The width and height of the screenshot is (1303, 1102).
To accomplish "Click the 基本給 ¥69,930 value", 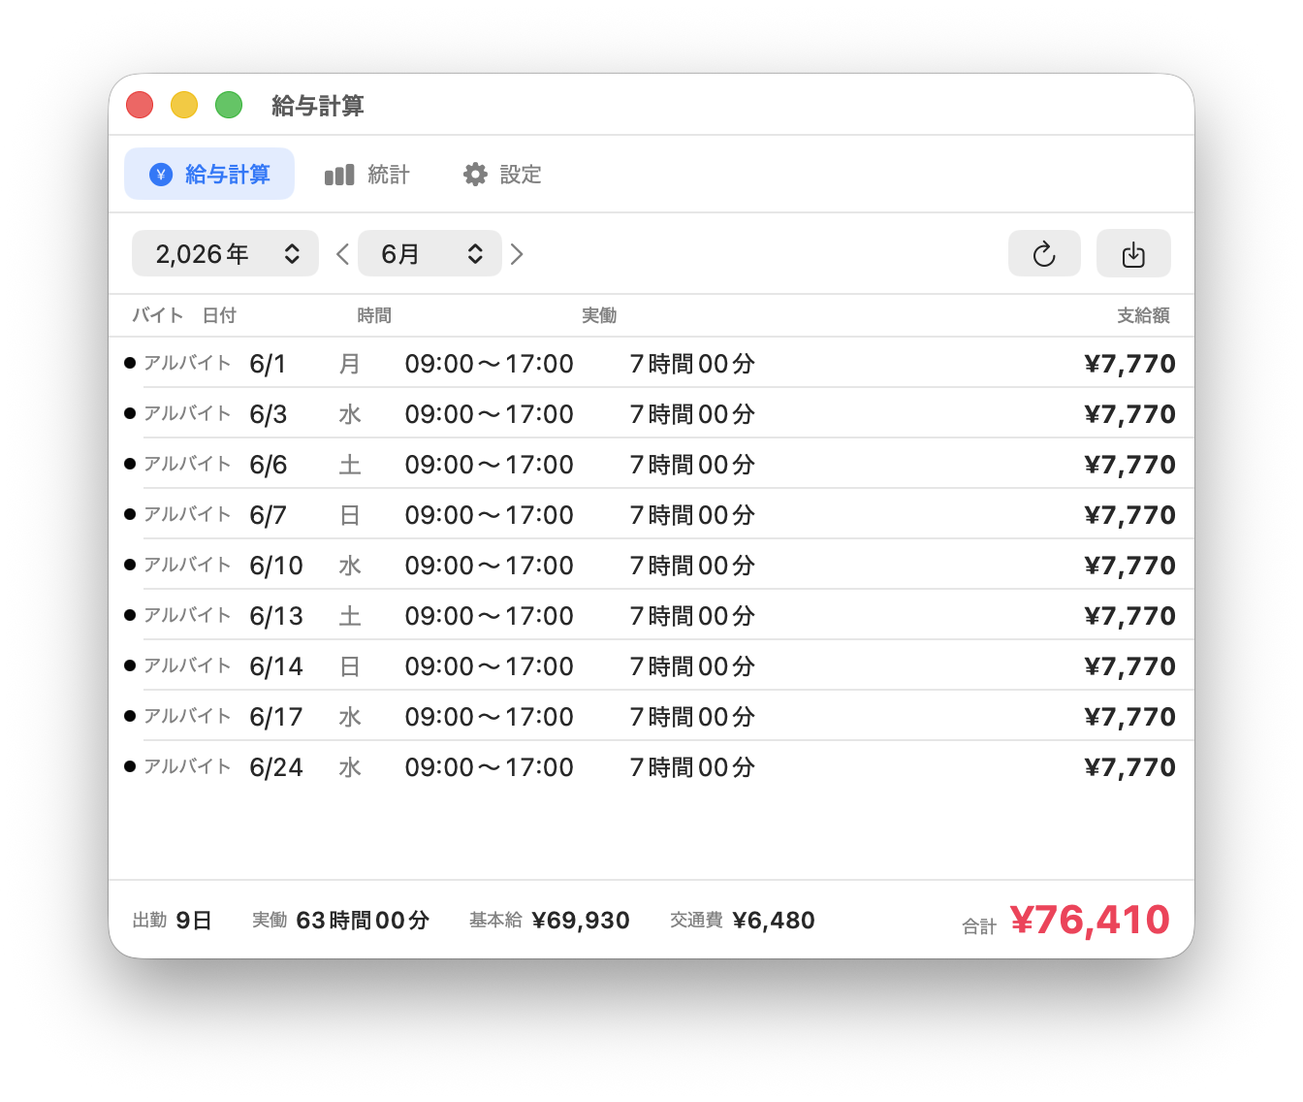I will pos(550,920).
